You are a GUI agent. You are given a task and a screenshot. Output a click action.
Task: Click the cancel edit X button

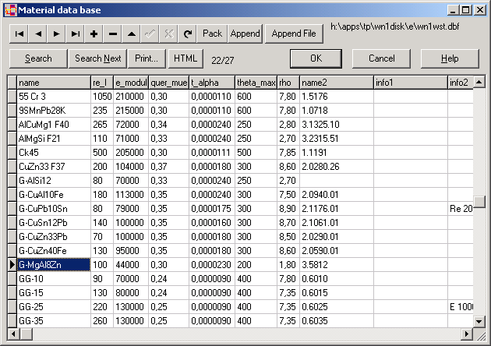pyautogui.click(x=169, y=34)
